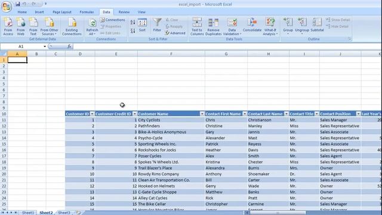Viewport: 382px width, 215px height.
Task: Open the Office button menu
Action: (7, 7)
